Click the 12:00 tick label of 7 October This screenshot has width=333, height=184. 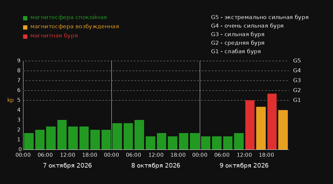click(68, 155)
